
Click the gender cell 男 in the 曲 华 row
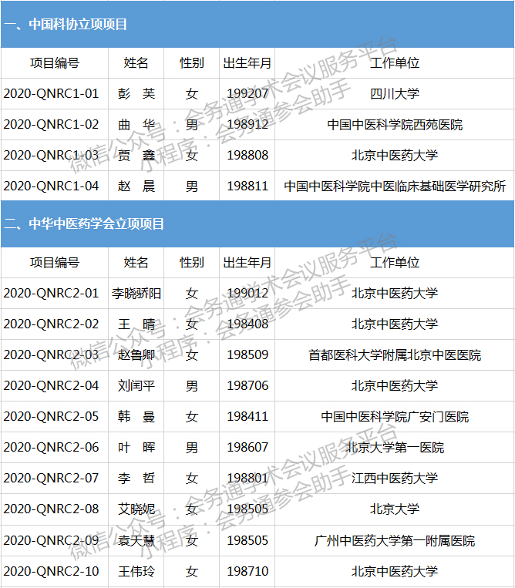point(192,124)
